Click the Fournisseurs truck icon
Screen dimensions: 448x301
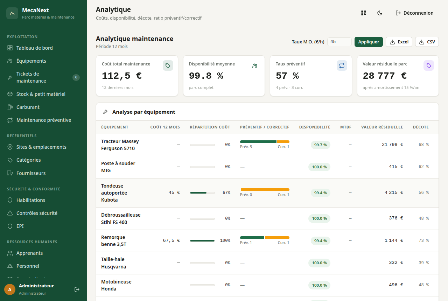pyautogui.click(x=10, y=173)
